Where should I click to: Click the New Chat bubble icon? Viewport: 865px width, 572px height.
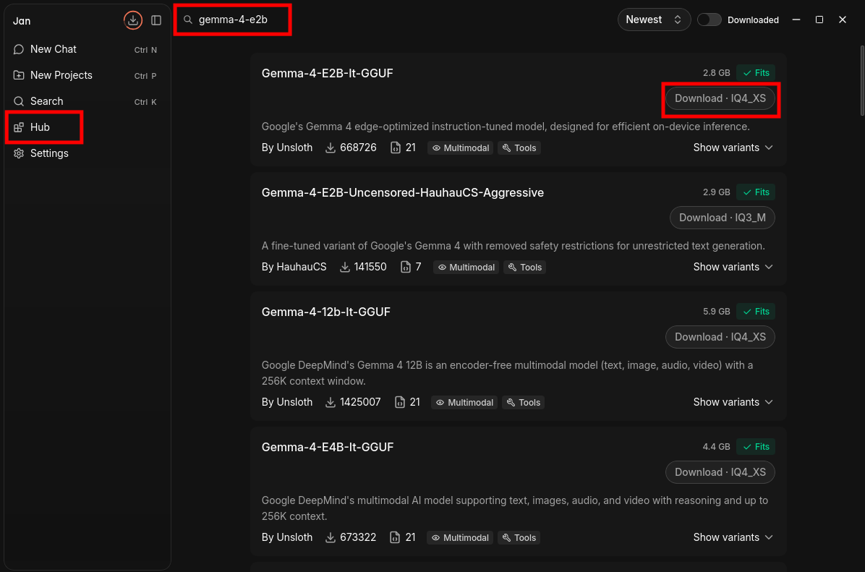click(19, 50)
